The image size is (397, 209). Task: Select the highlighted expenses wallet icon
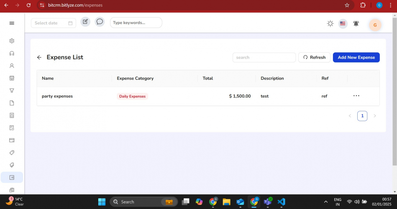[12, 177]
